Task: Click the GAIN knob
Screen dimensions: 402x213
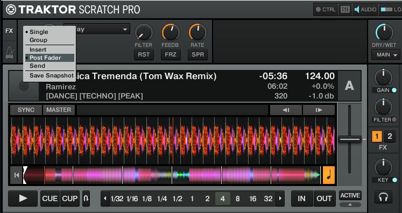Action: click(x=383, y=77)
